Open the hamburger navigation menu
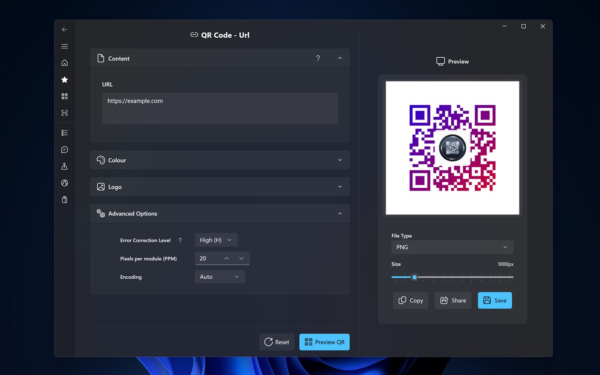Screen dimensions: 600x375 (x=64, y=46)
